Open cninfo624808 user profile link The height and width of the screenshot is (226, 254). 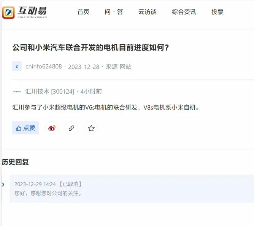(x=44, y=67)
